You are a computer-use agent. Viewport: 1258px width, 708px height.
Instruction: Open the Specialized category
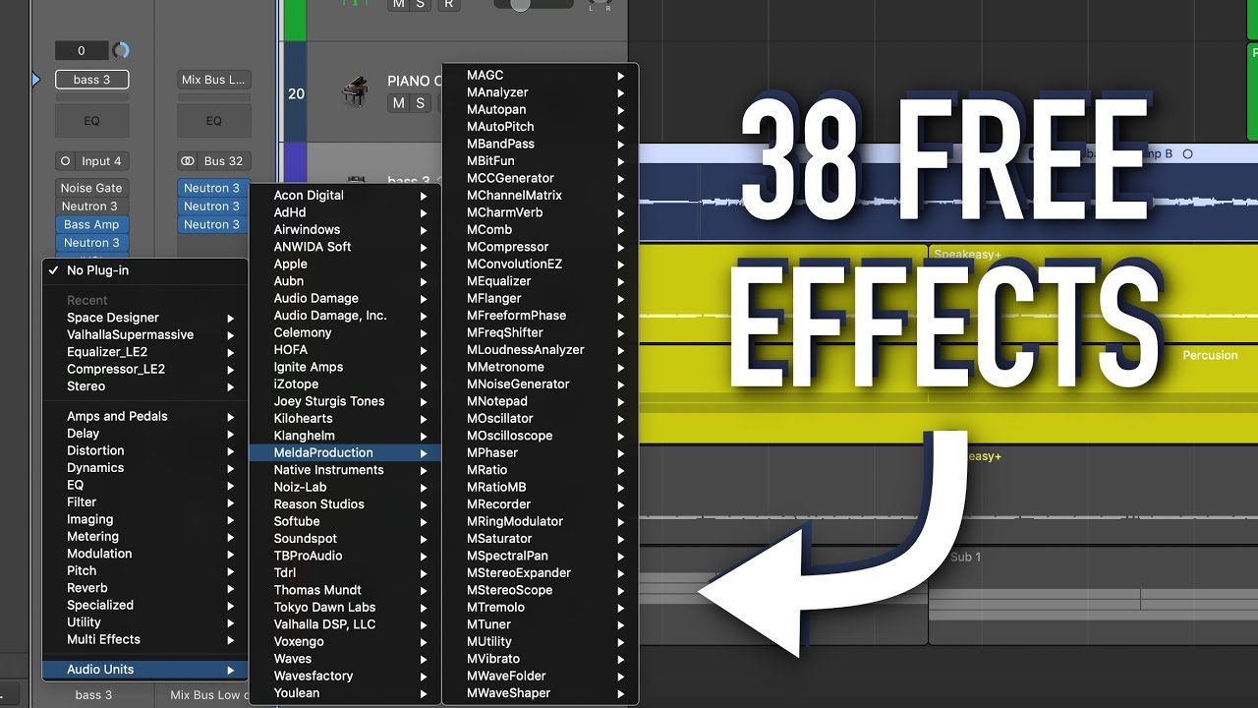click(145, 606)
